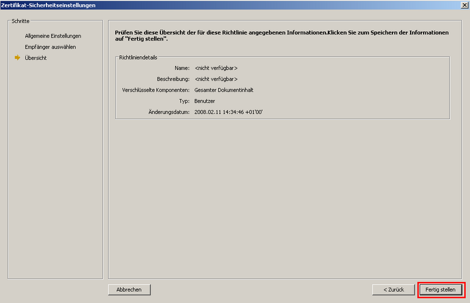
Task: Click the 'Gesamter Dokumentinhalt' value
Action: (224, 90)
